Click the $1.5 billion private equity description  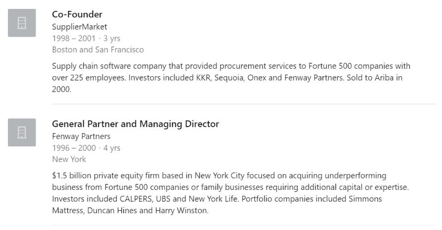coord(230,193)
